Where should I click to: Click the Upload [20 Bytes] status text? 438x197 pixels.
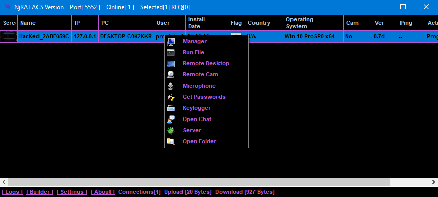[188, 192]
